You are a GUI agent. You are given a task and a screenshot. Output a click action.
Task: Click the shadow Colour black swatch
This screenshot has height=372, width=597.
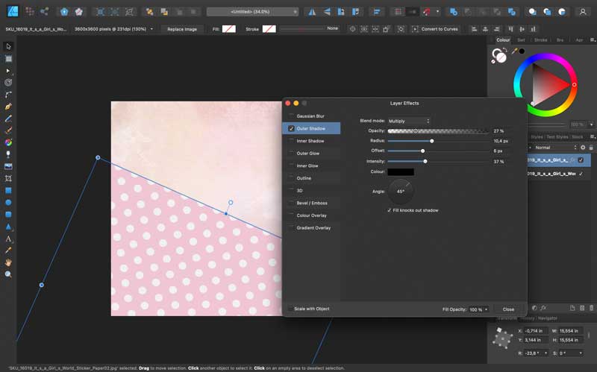pos(401,172)
